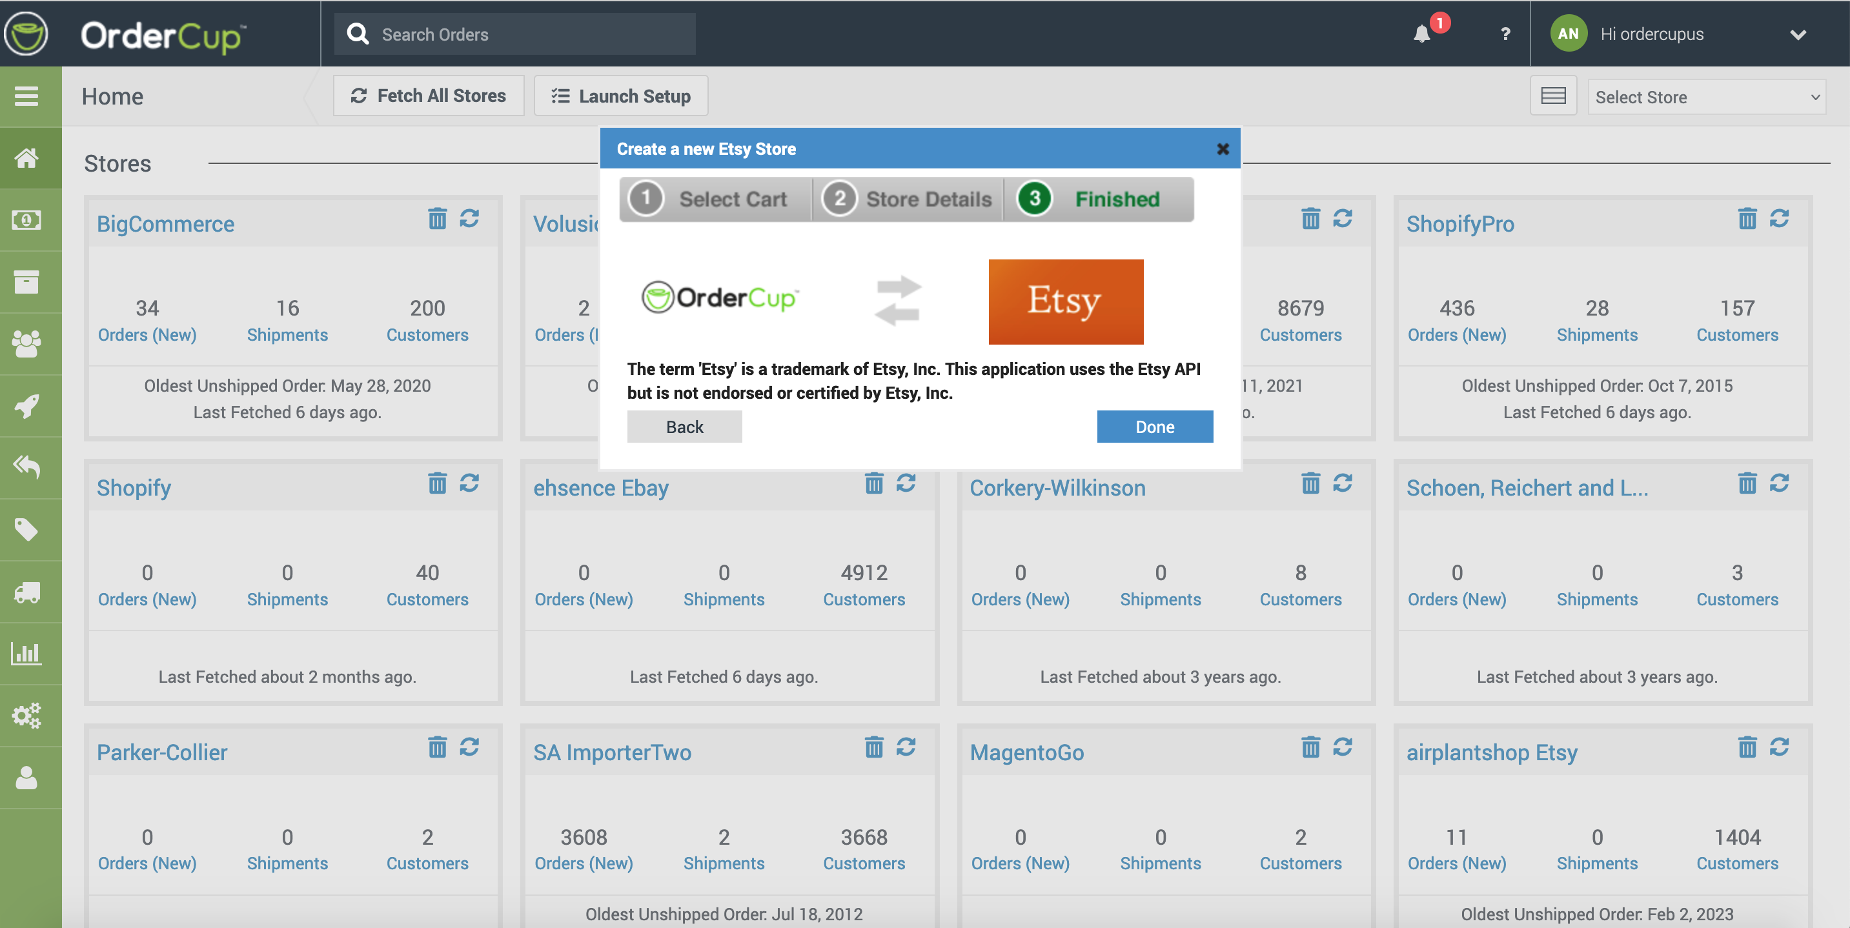Image resolution: width=1850 pixels, height=928 pixels.
Task: Expand the Select Store dropdown
Action: click(1706, 97)
